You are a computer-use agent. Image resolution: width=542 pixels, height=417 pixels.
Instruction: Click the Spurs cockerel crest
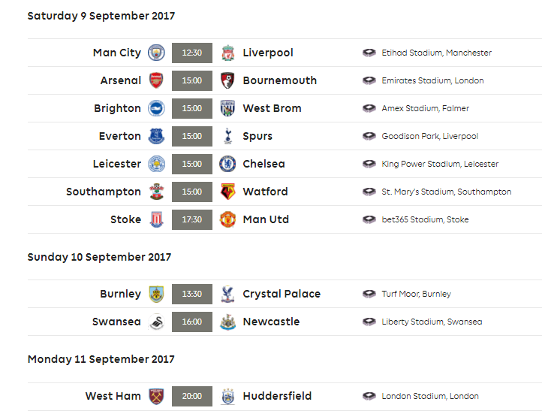(227, 136)
